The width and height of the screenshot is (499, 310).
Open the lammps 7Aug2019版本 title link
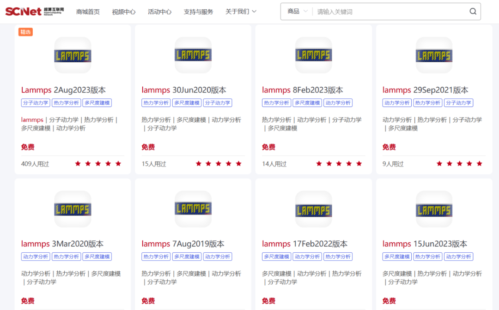tap(183, 244)
